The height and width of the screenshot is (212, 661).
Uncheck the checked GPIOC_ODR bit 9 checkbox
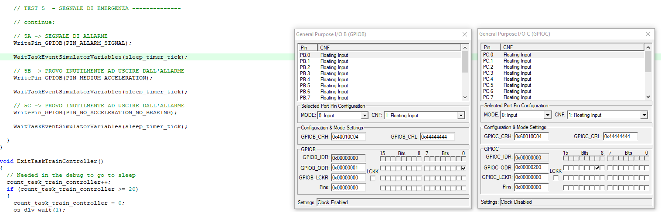click(597, 168)
